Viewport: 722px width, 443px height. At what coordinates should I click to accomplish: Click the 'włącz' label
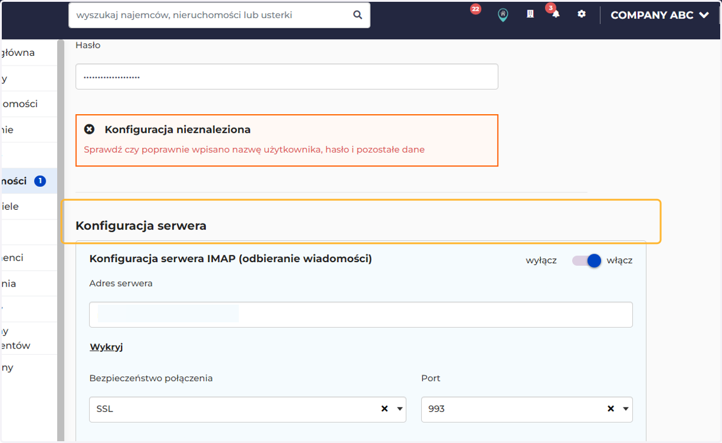tap(620, 261)
